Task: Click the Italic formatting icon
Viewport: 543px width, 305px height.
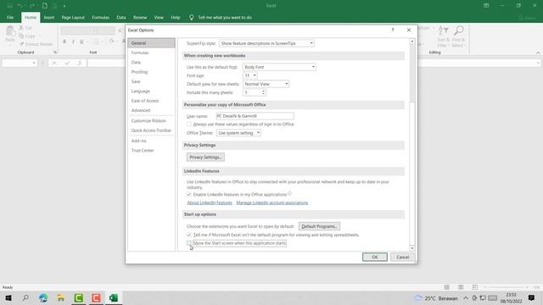Action: tap(73, 42)
